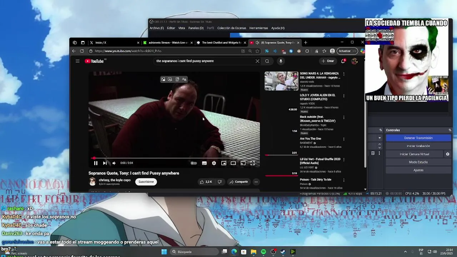457x257 pixels.
Task: Click Detener Transmisión in OBS
Action: [418, 138]
